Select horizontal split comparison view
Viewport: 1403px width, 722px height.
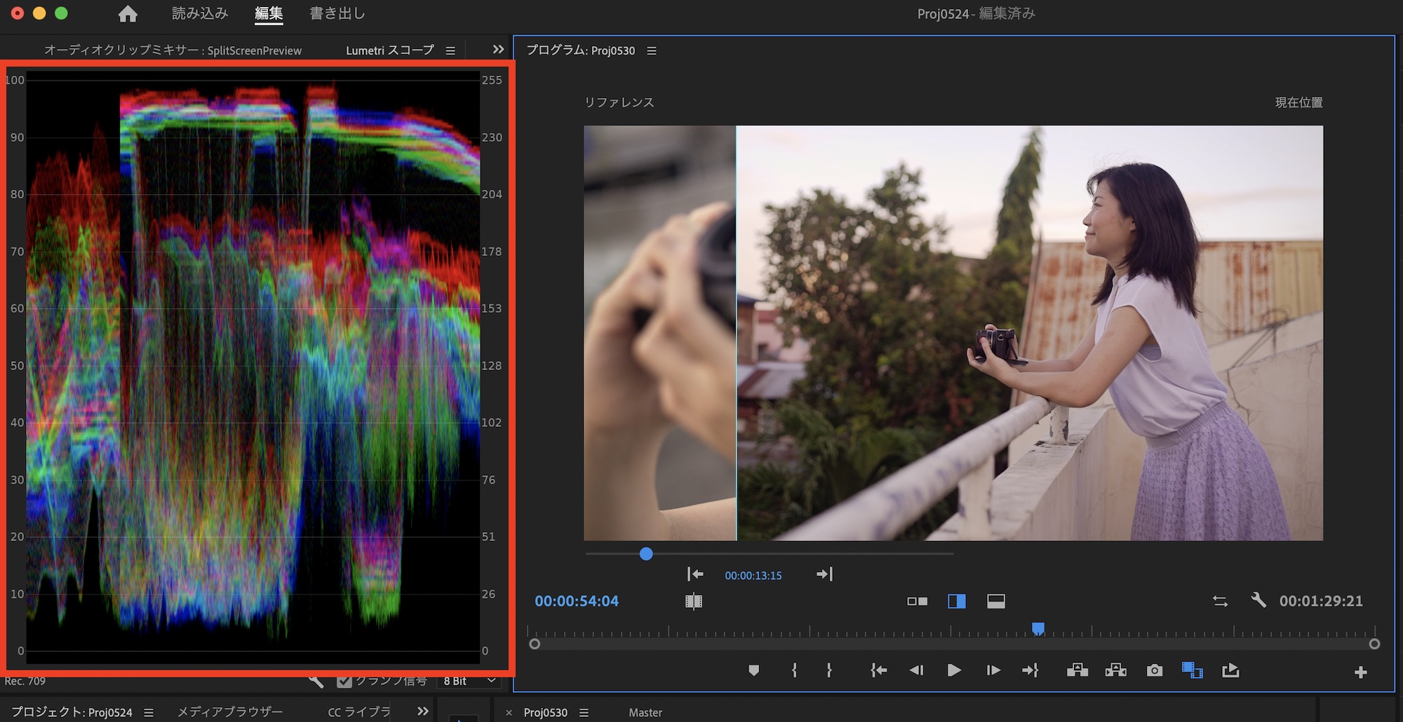tap(995, 601)
